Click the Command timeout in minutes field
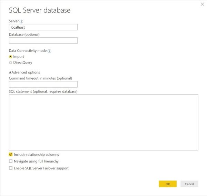Screen dimensions: 207x196 pyautogui.click(x=43, y=84)
